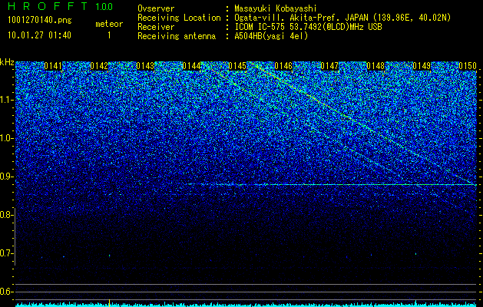Screen dimensions: 483x307
Task: Click the 0144 time marker
Action: pyautogui.click(x=191, y=66)
